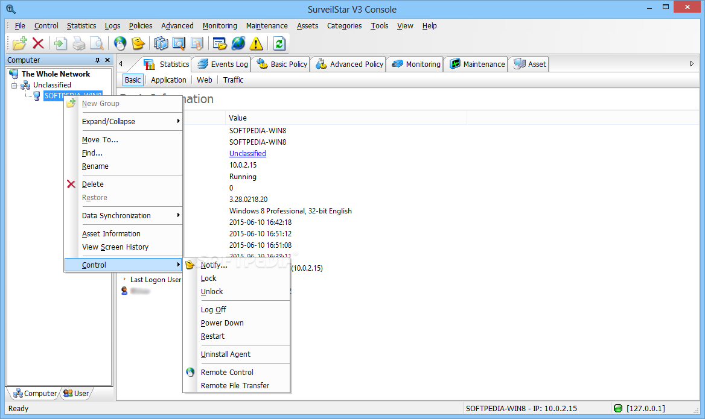Open the Help menu
The width and height of the screenshot is (705, 419).
pos(429,25)
